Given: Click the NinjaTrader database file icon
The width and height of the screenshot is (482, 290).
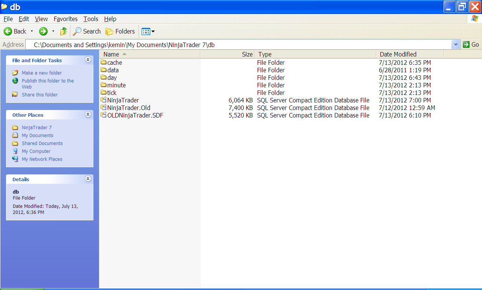Looking at the screenshot, I should click(x=104, y=100).
